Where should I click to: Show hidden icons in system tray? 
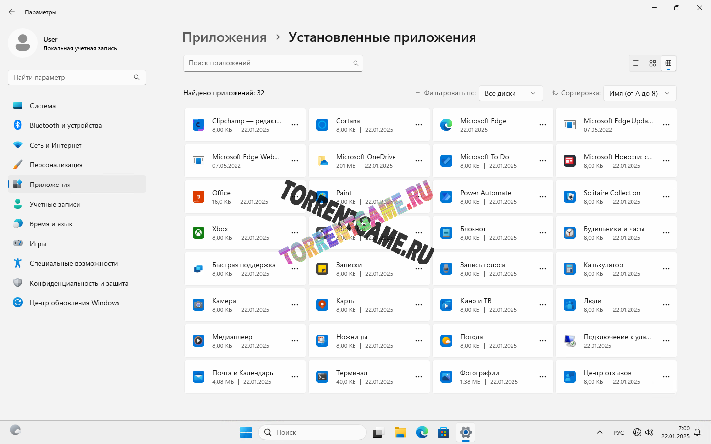coord(600,433)
